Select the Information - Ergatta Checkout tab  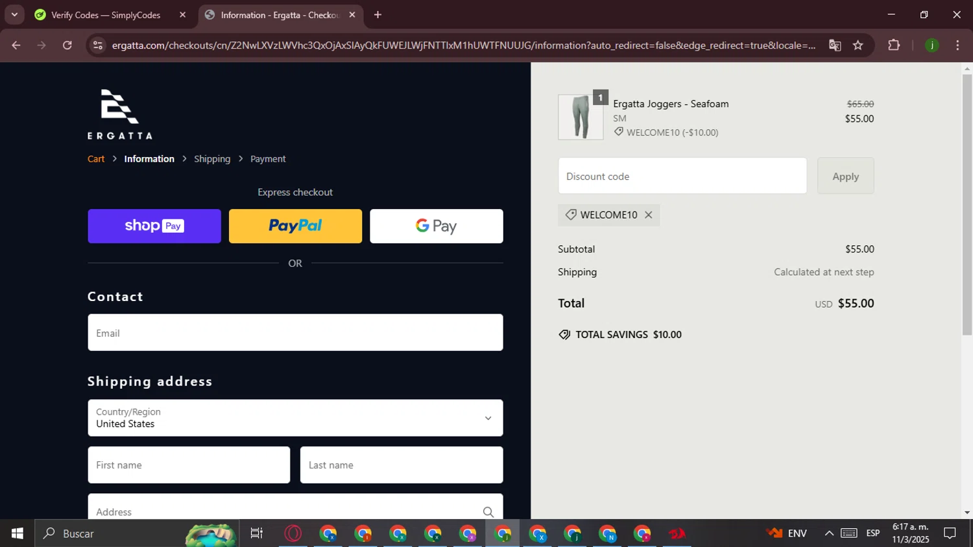tap(281, 15)
